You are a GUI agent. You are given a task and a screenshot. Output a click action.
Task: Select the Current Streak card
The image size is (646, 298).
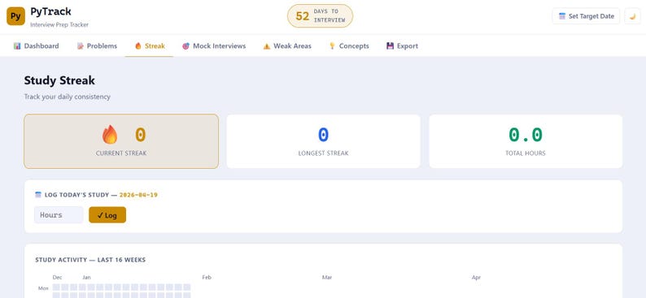pos(121,141)
